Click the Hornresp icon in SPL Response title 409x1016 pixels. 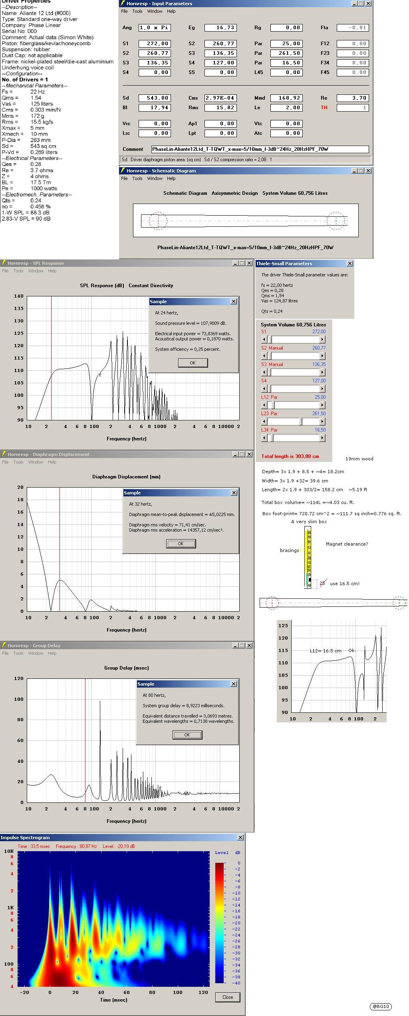4,263
